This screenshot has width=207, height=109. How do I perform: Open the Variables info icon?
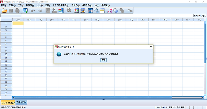[x=61, y=11]
